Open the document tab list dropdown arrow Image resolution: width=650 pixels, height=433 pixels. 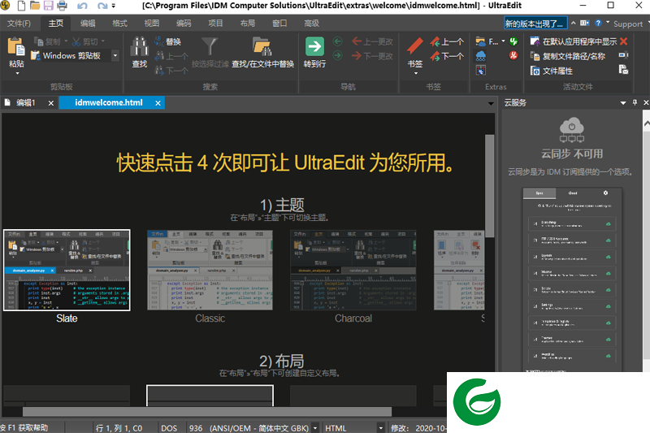pyautogui.click(x=491, y=104)
